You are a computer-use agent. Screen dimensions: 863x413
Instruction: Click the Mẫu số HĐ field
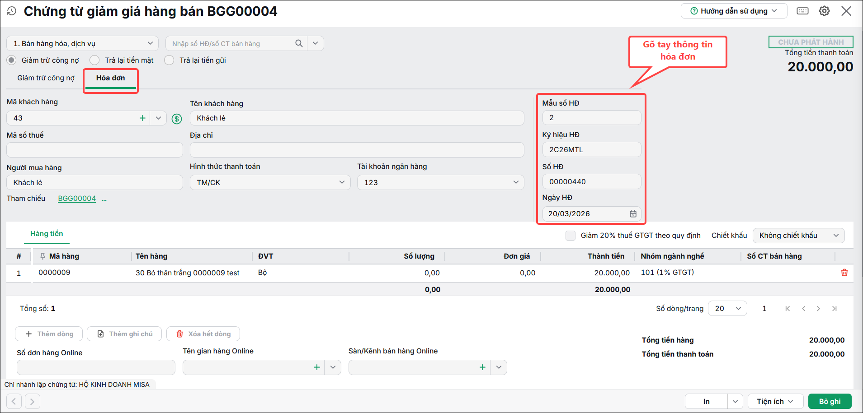(x=592, y=117)
